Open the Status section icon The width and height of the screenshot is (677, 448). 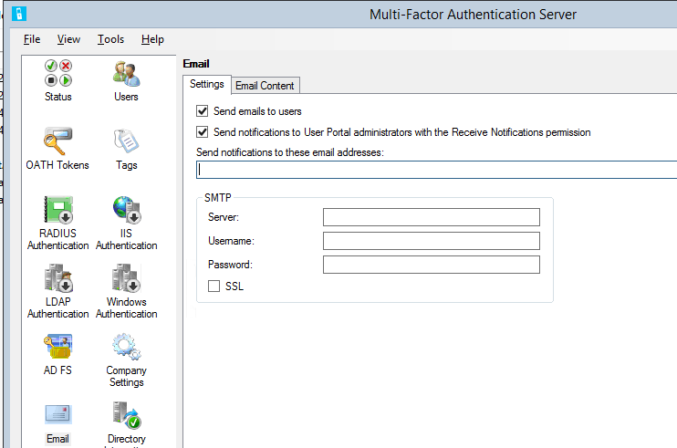point(57,75)
